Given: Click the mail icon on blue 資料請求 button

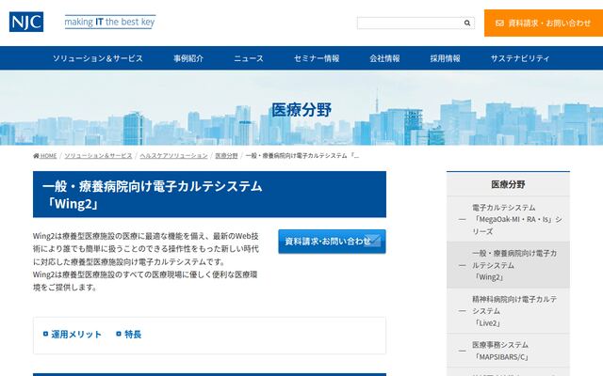Looking at the screenshot, I should pos(372,241).
